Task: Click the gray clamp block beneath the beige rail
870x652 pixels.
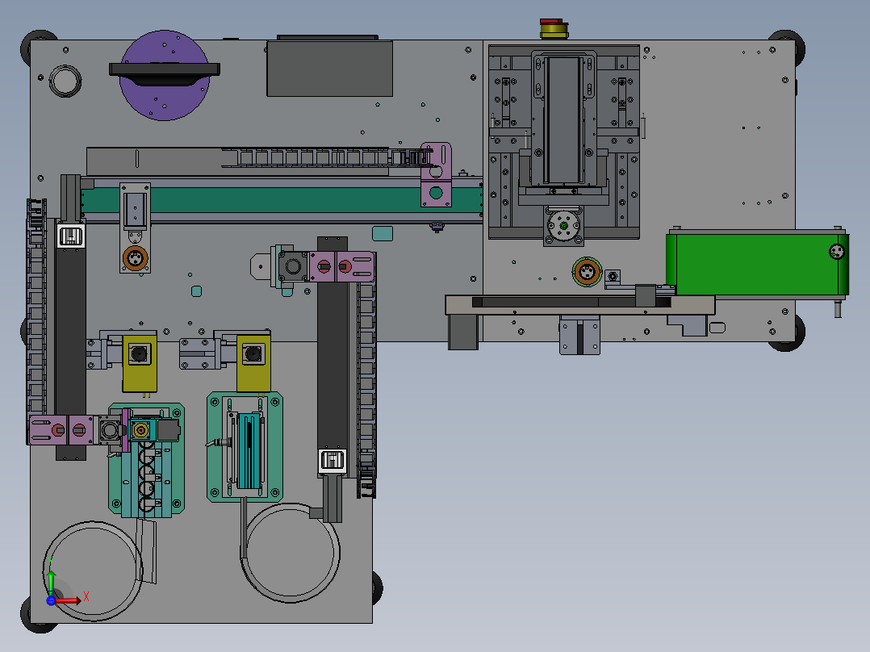Action: 579,335
